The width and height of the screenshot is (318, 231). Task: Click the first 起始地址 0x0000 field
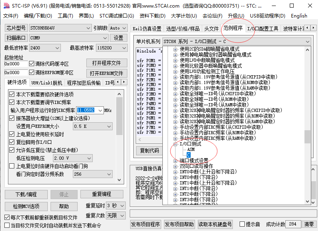pos(16,64)
